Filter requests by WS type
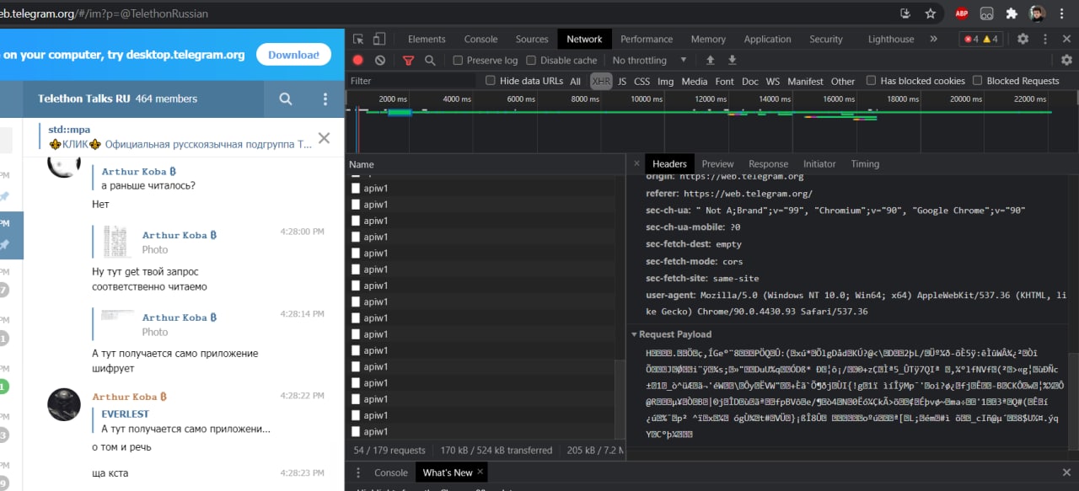The width and height of the screenshot is (1079, 491). tap(772, 81)
